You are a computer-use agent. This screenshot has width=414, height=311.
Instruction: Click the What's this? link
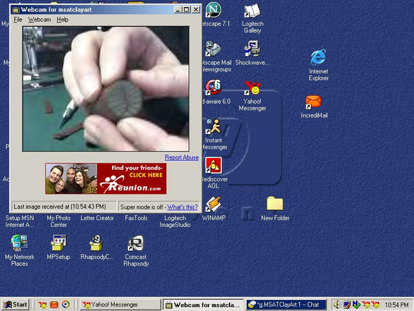[x=182, y=207]
